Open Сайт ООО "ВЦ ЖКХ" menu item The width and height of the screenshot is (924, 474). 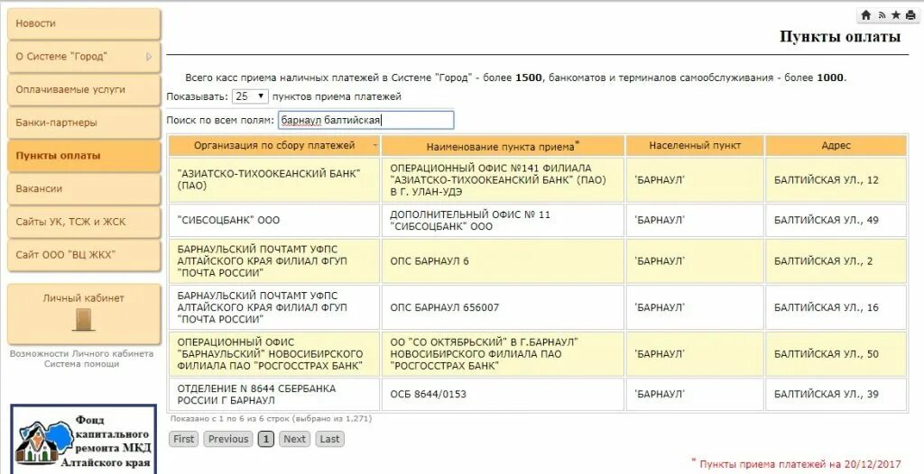pos(84,254)
